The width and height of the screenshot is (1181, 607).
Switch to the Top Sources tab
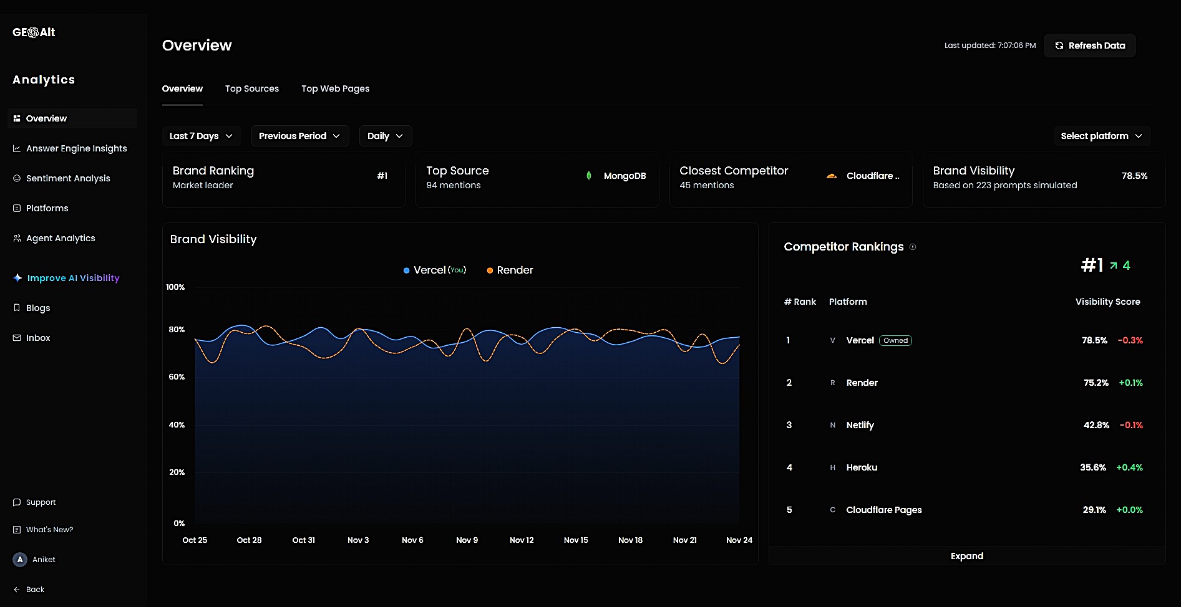click(252, 88)
